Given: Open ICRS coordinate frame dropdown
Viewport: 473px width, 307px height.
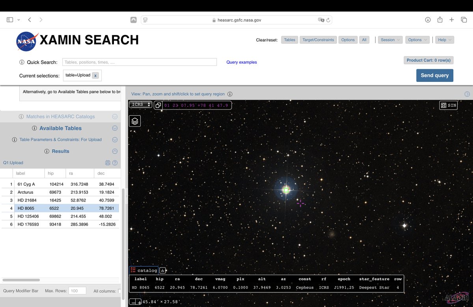Looking at the screenshot, I should tap(141, 105).
